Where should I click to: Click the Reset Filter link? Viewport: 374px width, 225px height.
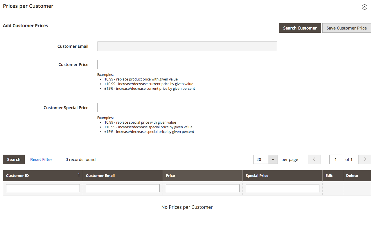tap(41, 160)
